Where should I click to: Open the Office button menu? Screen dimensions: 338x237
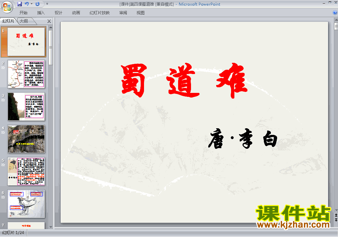[7, 7]
